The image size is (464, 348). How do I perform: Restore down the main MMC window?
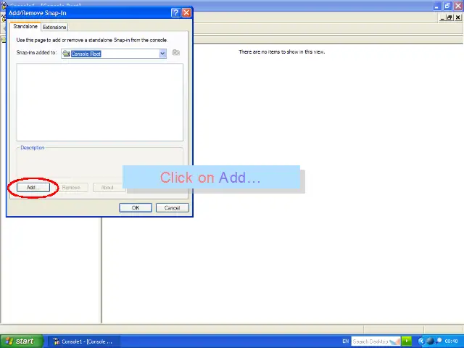pyautogui.click(x=448, y=6)
